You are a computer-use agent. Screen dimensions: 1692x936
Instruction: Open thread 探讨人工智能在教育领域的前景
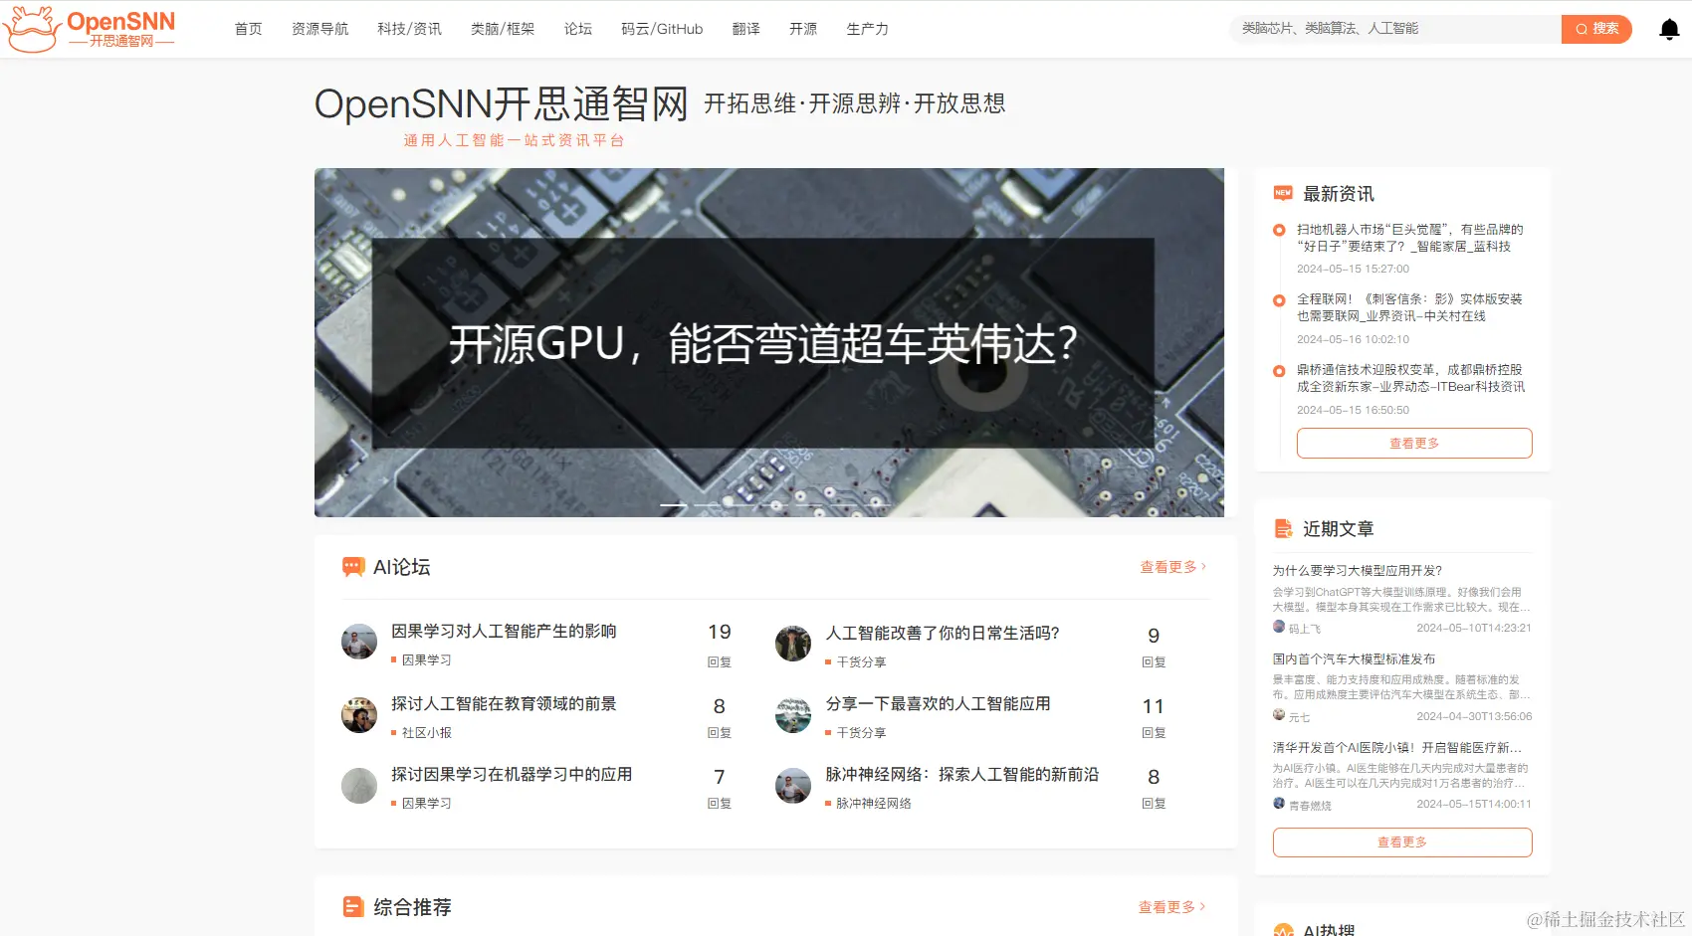coord(504,704)
